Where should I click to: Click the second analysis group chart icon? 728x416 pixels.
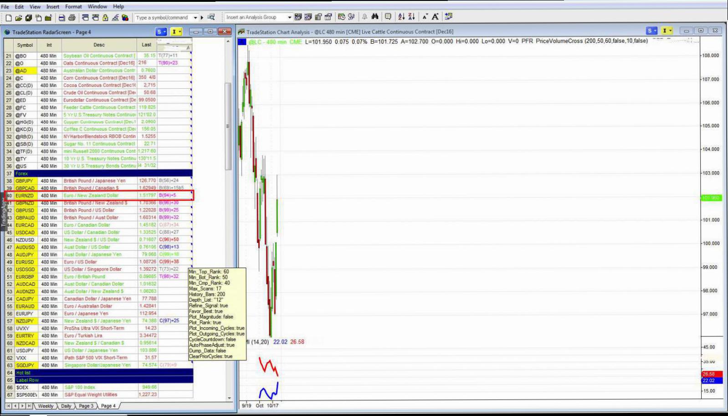[x=308, y=17]
